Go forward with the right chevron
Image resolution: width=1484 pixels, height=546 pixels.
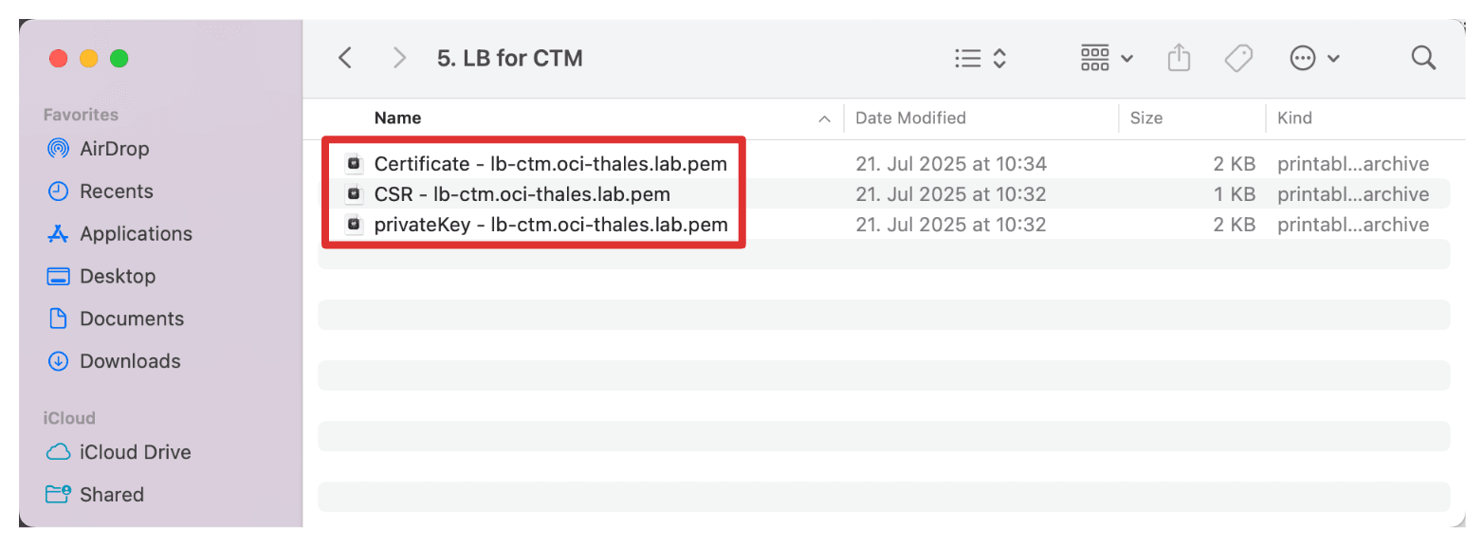pyautogui.click(x=400, y=59)
